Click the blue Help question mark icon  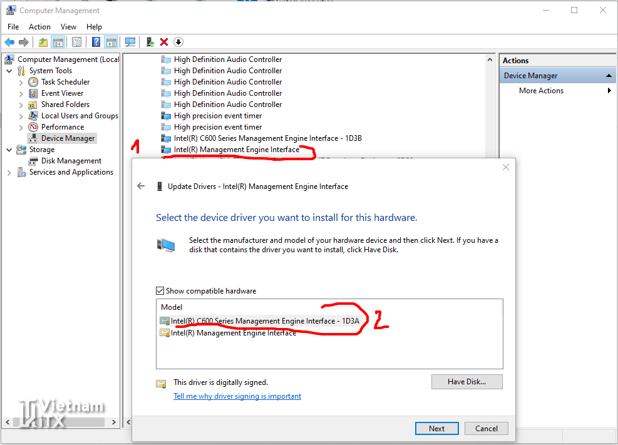coord(96,42)
